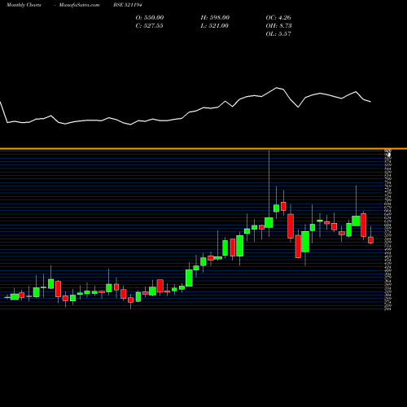Click the MunafaSutra.com label
Image resolution: width=407 pixels, height=407 pixels.
point(79,5)
